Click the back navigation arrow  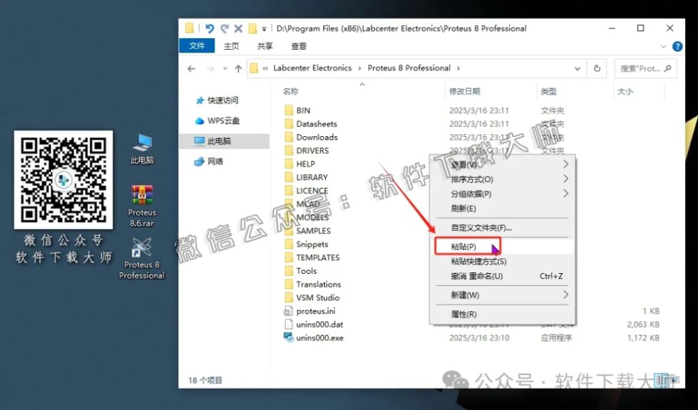(x=192, y=68)
